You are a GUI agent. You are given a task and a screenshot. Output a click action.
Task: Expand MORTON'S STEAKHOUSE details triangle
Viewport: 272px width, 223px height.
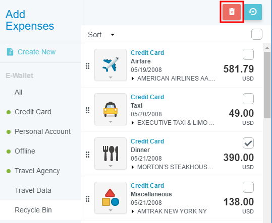point(133,167)
